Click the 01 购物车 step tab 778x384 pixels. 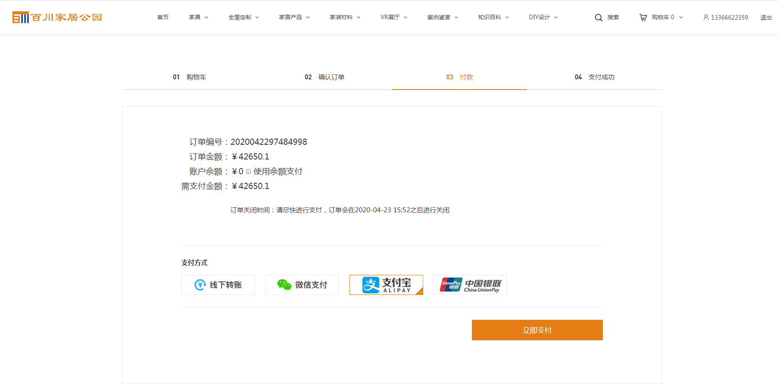(x=189, y=77)
